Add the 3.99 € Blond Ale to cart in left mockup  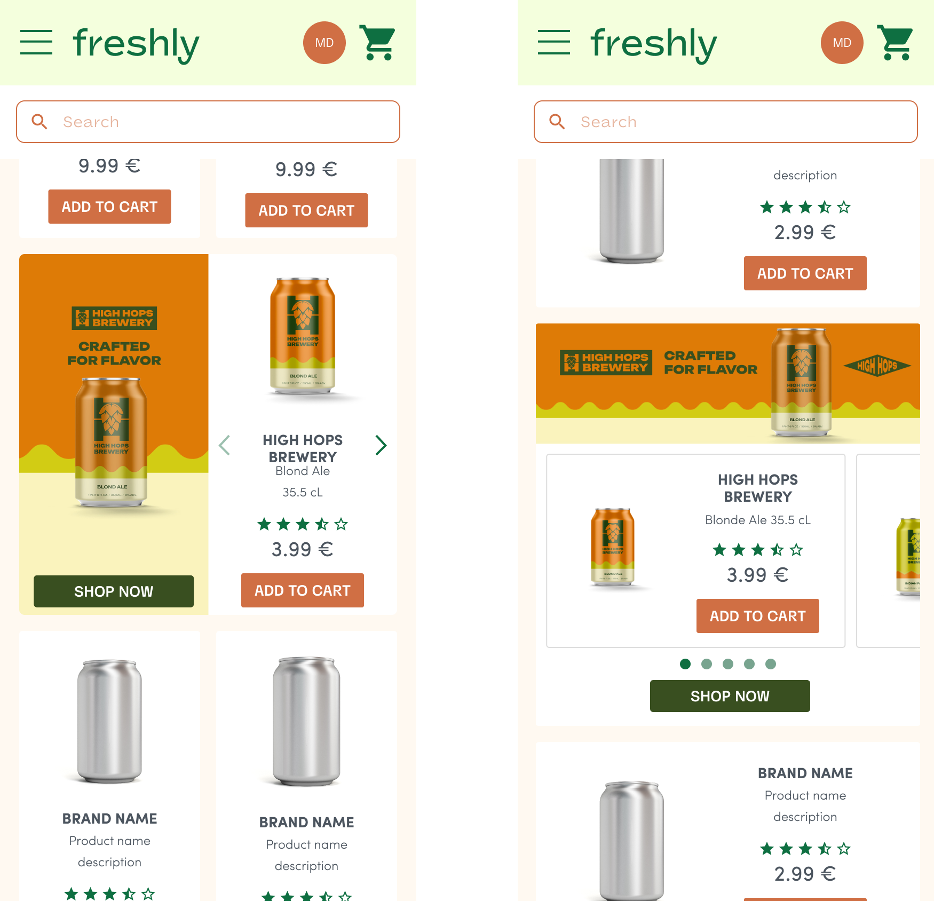303,590
